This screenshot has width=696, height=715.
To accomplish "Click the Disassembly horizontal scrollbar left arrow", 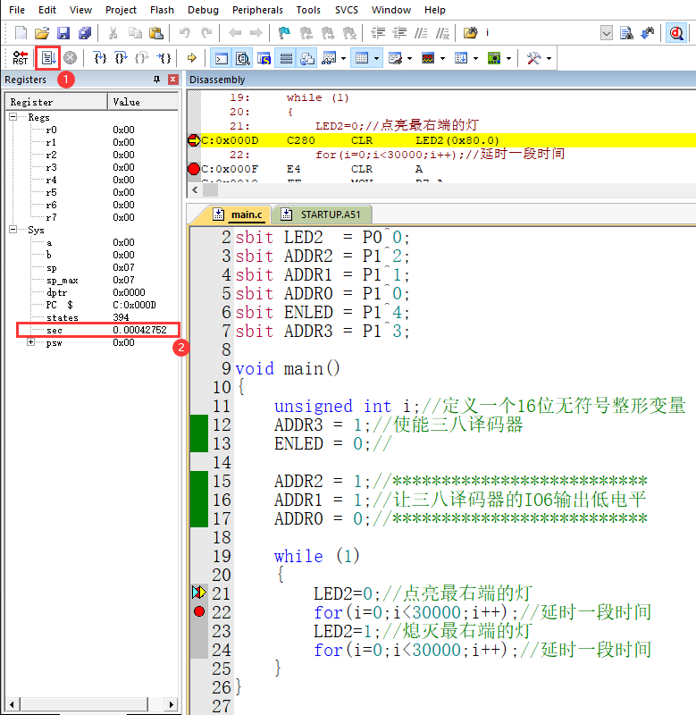I will 194,190.
